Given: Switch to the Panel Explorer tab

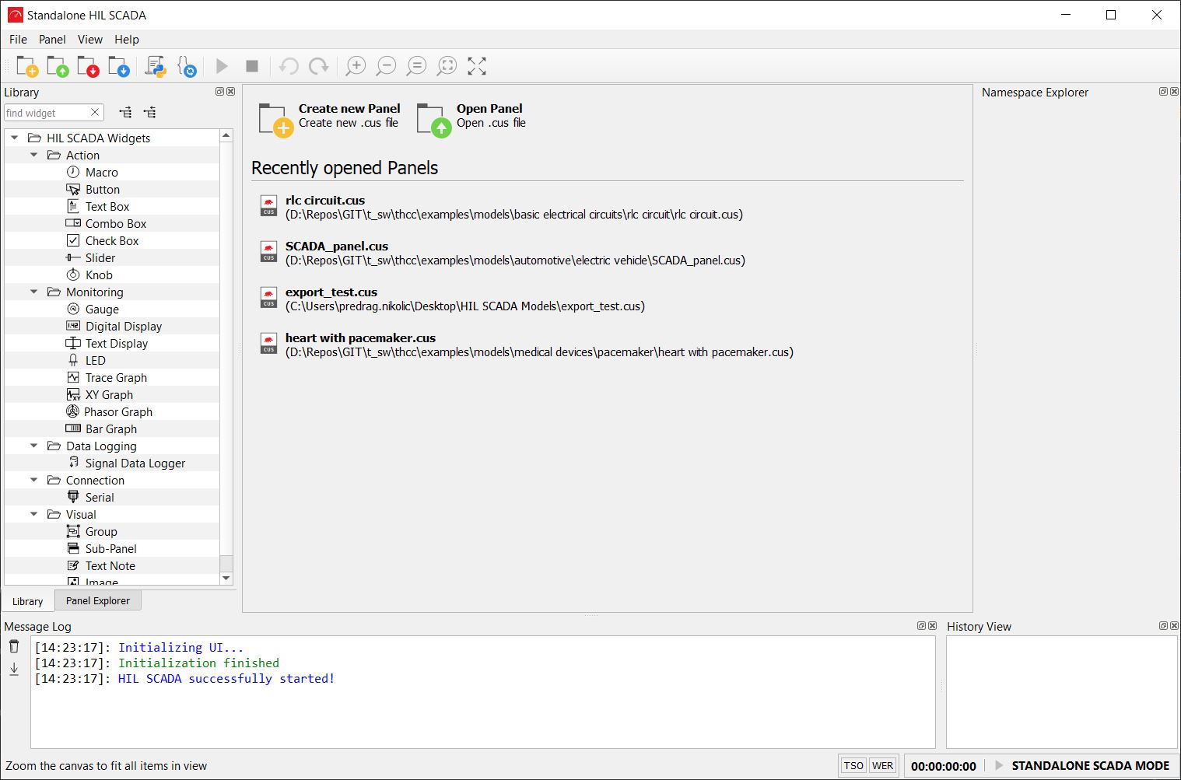Looking at the screenshot, I should point(98,600).
